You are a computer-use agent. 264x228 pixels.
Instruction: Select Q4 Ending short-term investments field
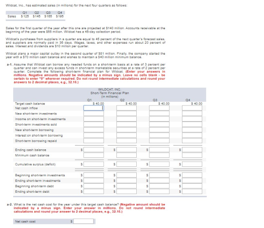click(x=192, y=180)
